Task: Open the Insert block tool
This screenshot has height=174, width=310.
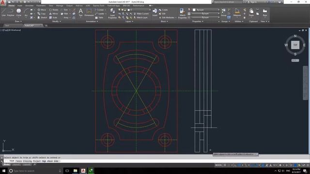Action: tap(155, 12)
